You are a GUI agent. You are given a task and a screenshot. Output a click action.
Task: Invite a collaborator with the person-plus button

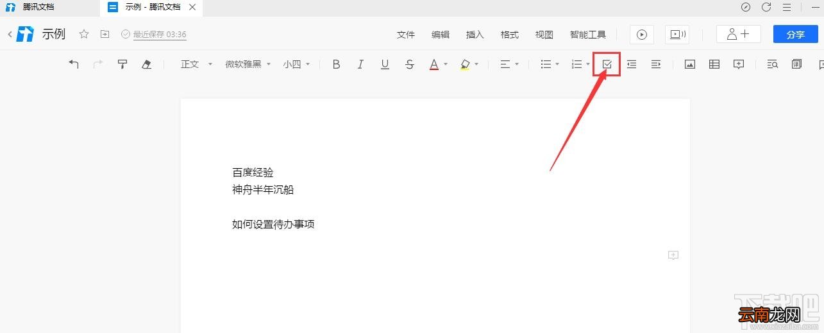coord(739,35)
